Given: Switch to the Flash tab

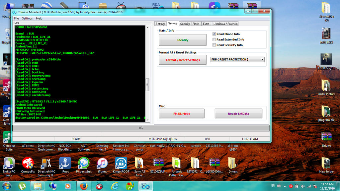Looking at the screenshot, I should click(196, 24).
